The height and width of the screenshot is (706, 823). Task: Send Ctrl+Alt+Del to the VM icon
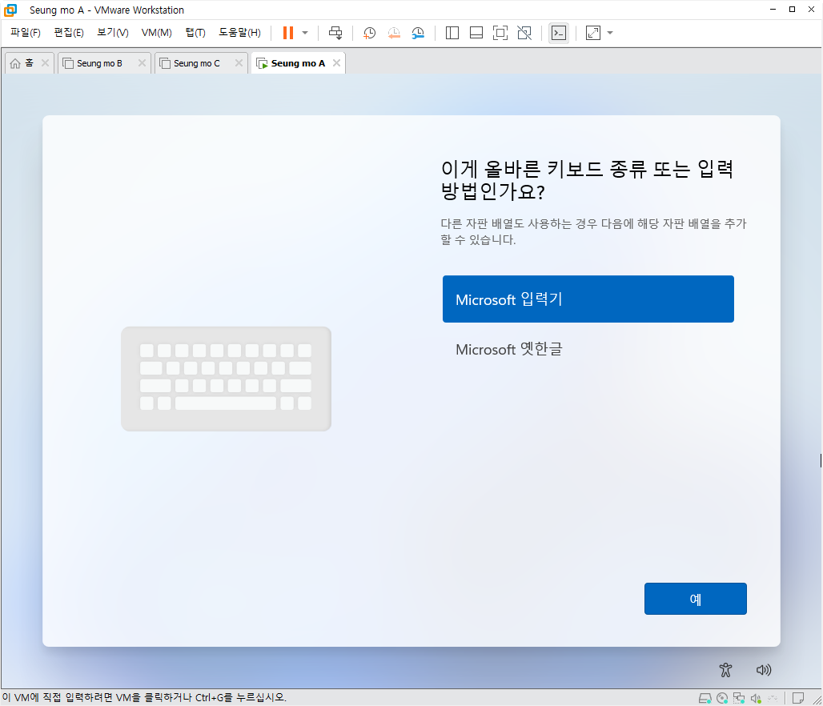pyautogui.click(x=335, y=33)
